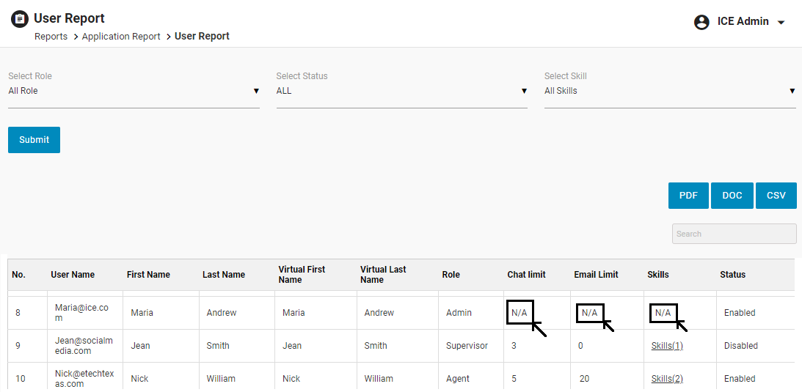The width and height of the screenshot is (802, 392).
Task: Sort table by Status column header
Action: (x=732, y=275)
